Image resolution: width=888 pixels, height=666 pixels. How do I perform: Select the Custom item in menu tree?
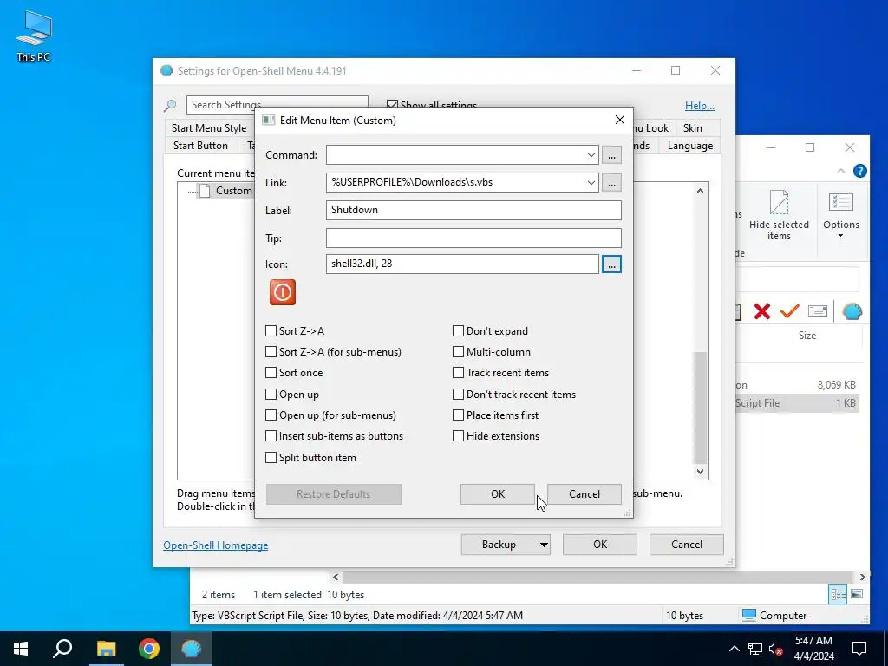point(233,190)
